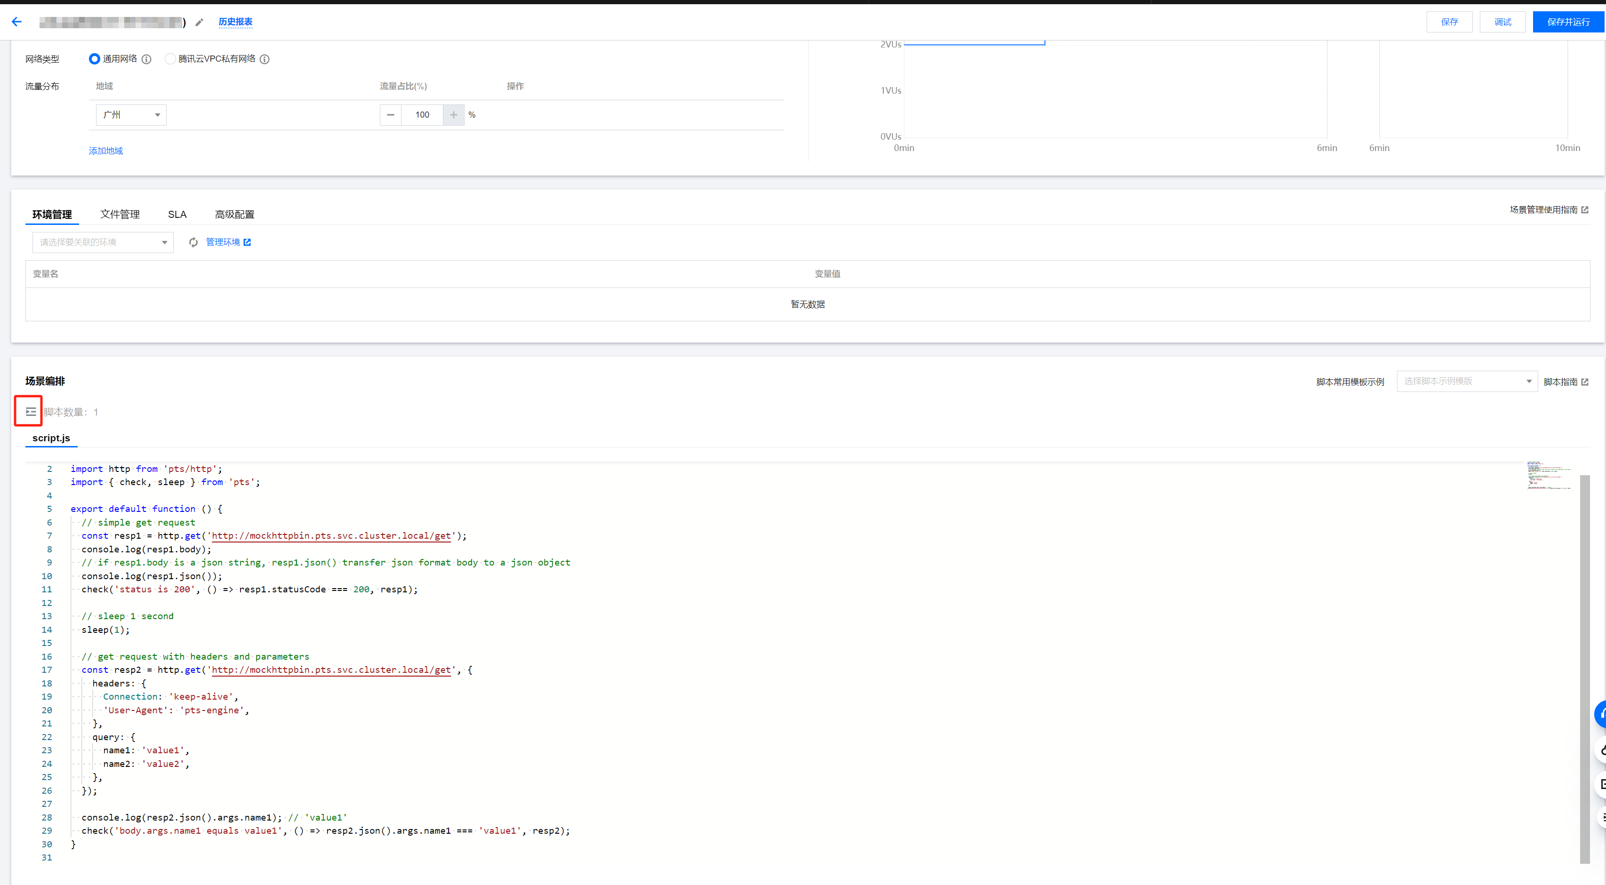Click the minus button for traffic percentage
Viewport: 1606px width, 885px height.
click(x=390, y=115)
